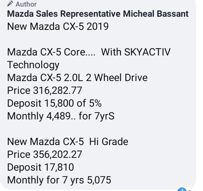Click the Monthly for 7 yrs 5,075 line
Screen dimensions: 203x191
59,180
